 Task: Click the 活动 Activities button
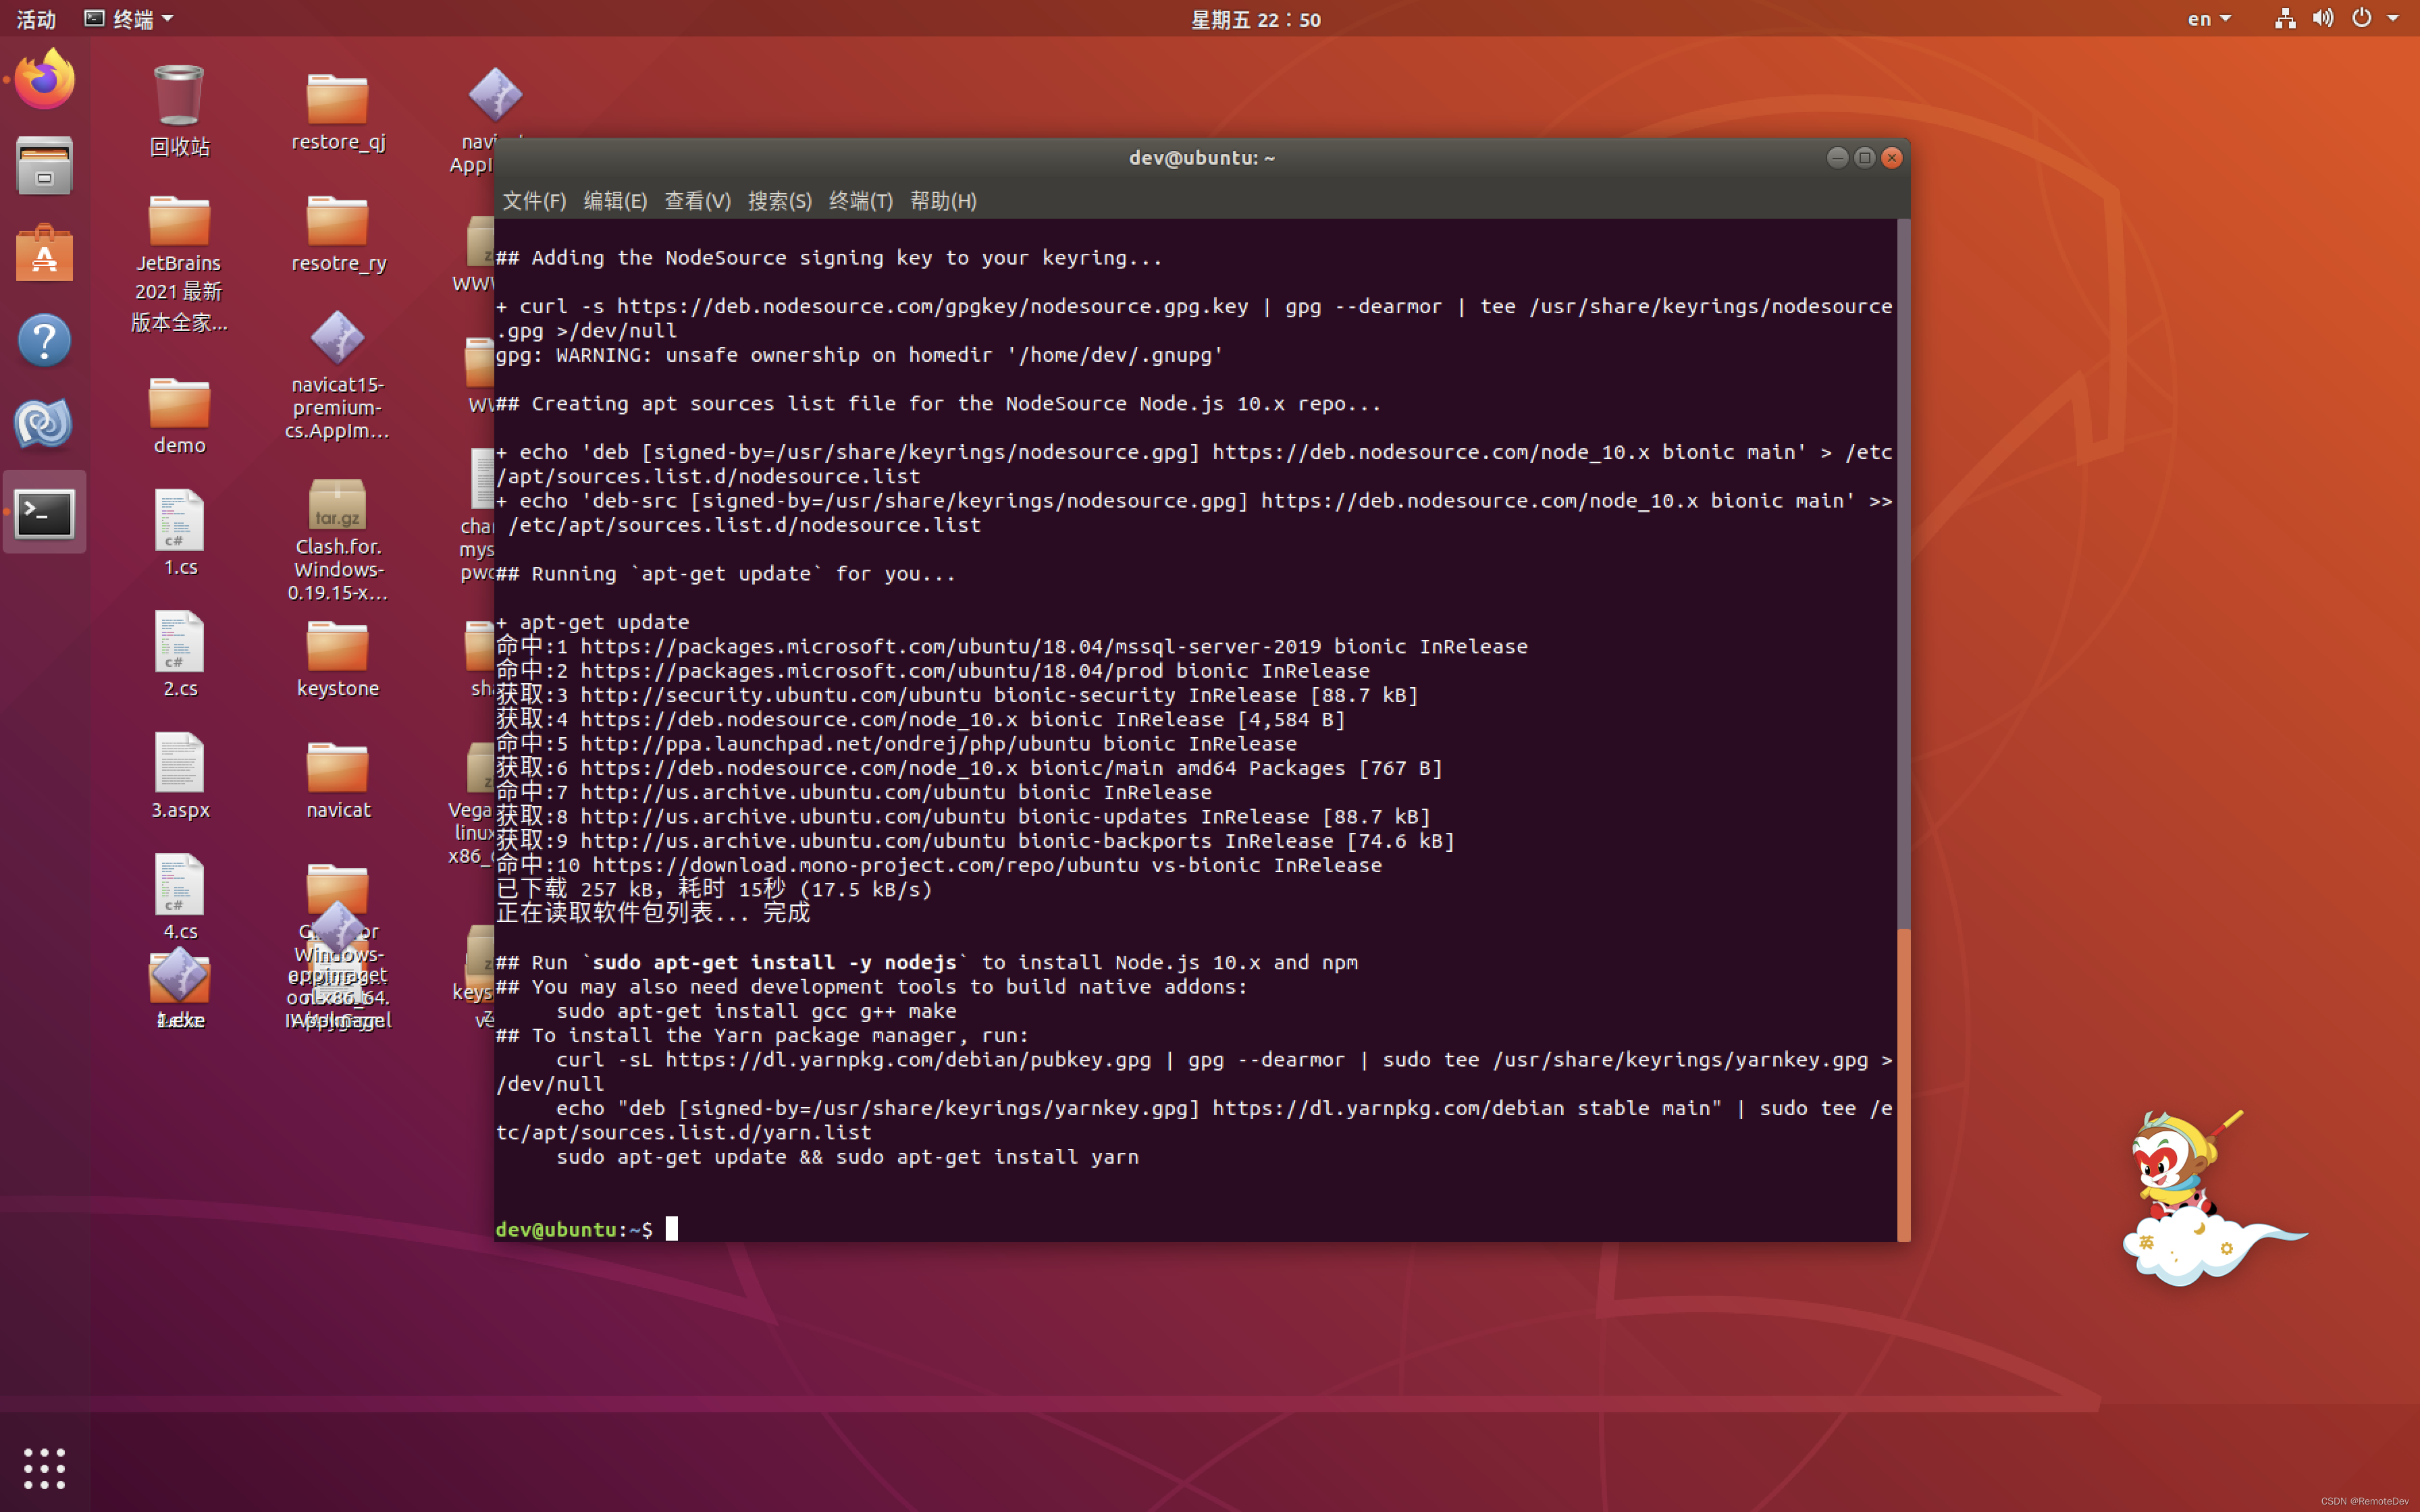[x=36, y=19]
